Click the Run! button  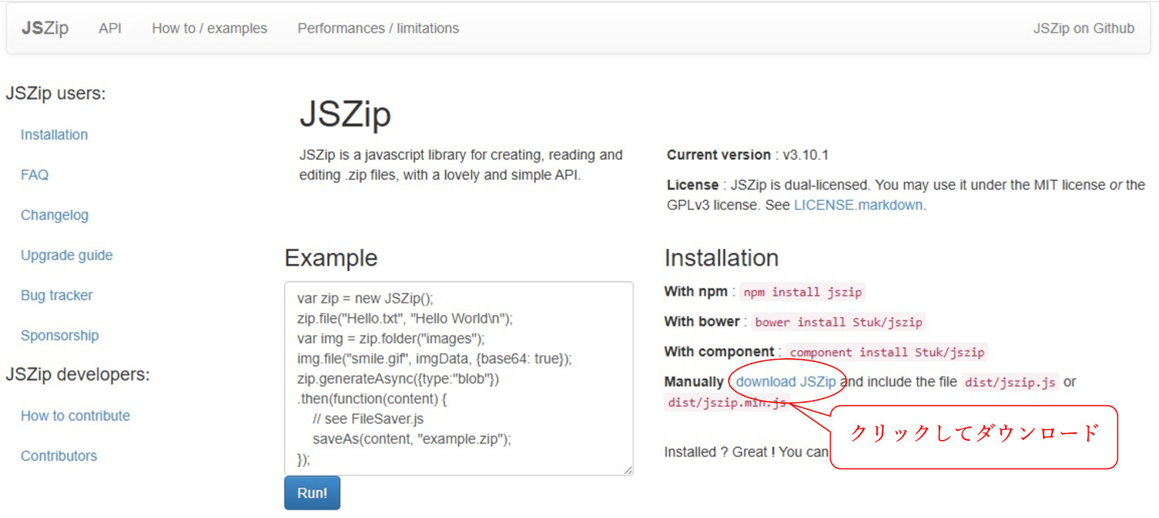(x=312, y=493)
